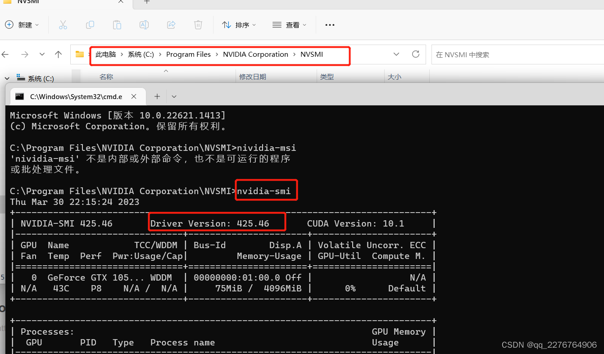Click the 'Processes:' heading in terminal output

(48, 332)
